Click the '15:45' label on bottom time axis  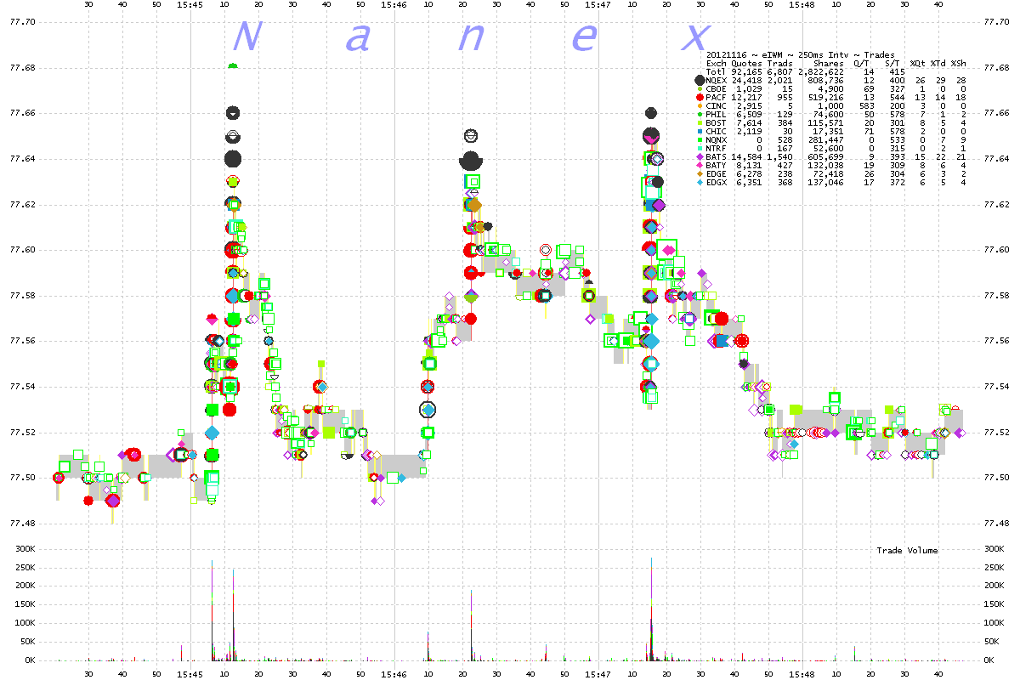(190, 673)
